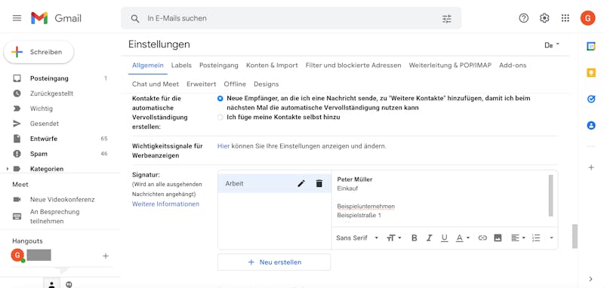Switch to the Labels settings tab
This screenshot has height=288, width=604.
click(181, 66)
